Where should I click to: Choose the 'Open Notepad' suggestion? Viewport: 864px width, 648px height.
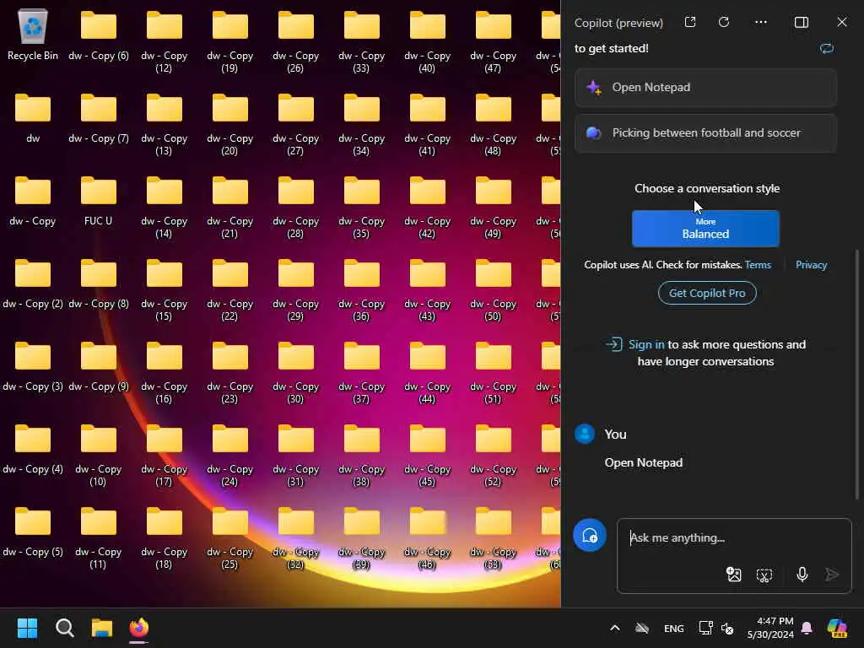coord(705,88)
